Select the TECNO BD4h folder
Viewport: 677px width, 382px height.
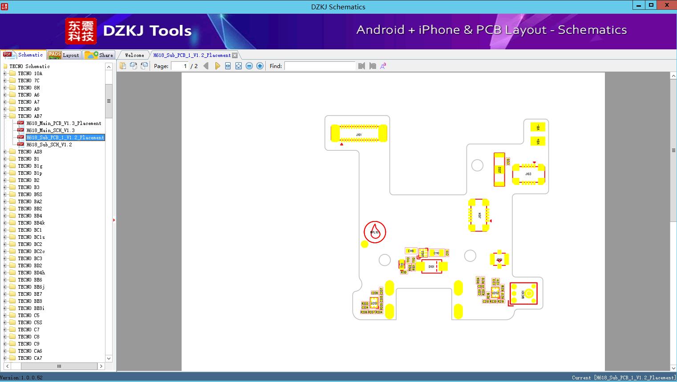point(31,273)
